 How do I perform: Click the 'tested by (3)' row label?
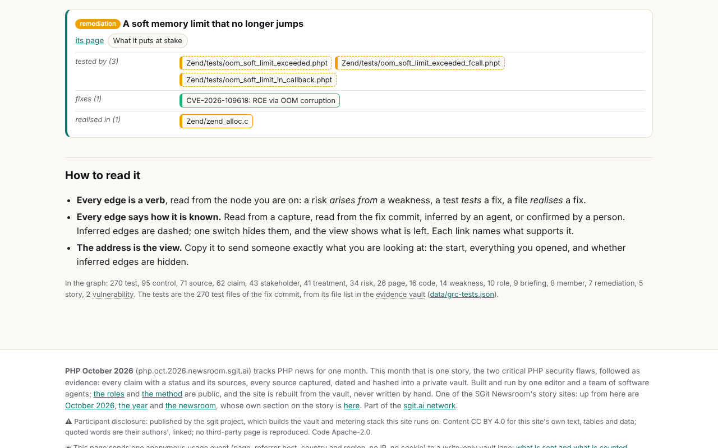97,62
